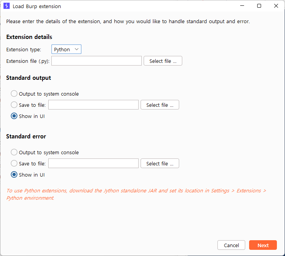285x256 pixels.
Task: Click the Standard output file path field
Action: pos(93,105)
